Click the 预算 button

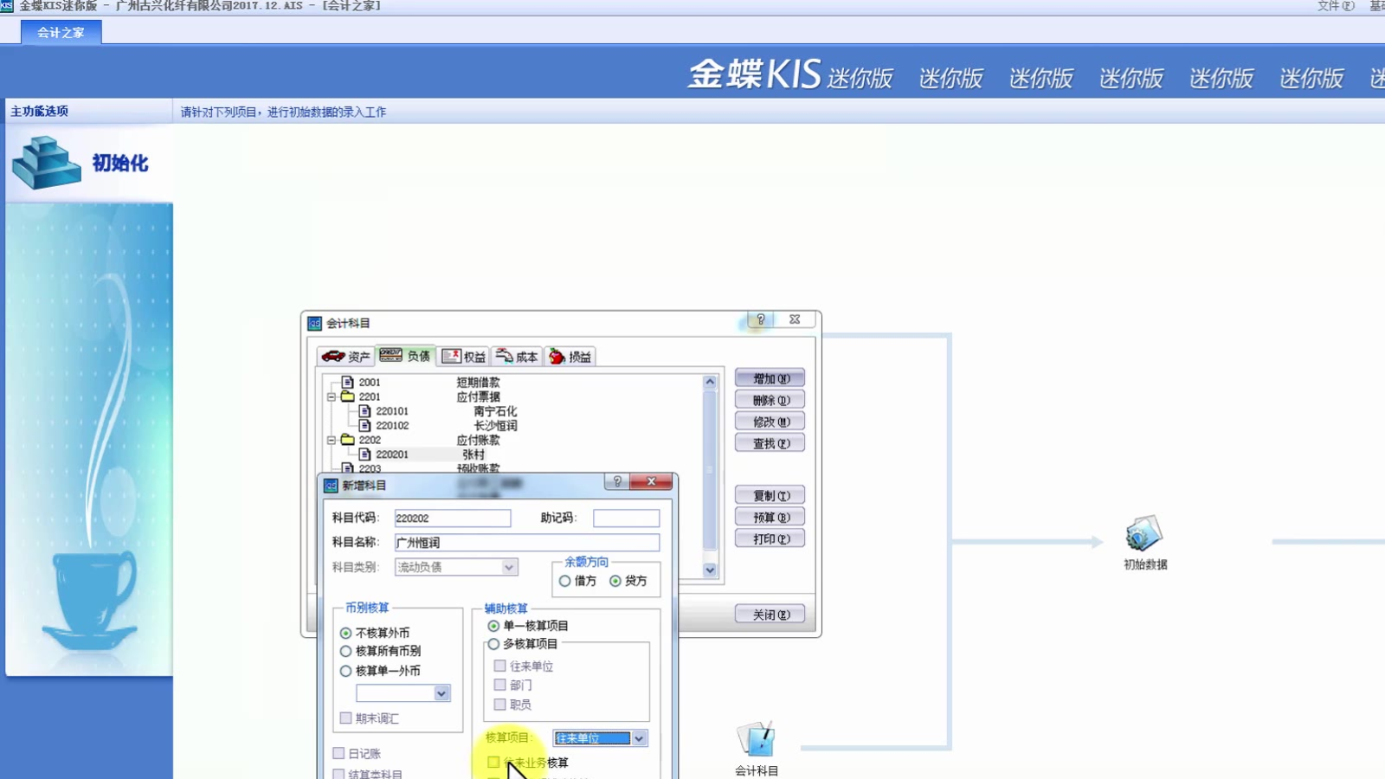(770, 517)
